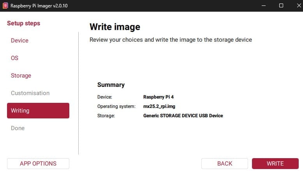Viewport: 303px width, 171px height.
Task: Click the Generic STORAGE DEVICE USB Device text
Action: [183, 116]
